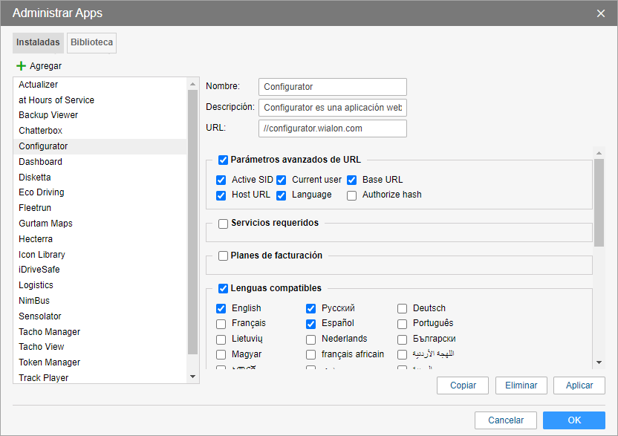Click the URL input field
Viewport: 618px width, 436px height.
coord(332,128)
